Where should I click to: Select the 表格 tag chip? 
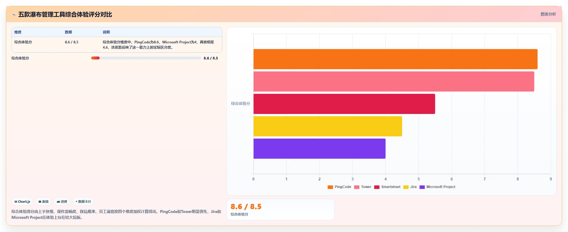[43, 202]
